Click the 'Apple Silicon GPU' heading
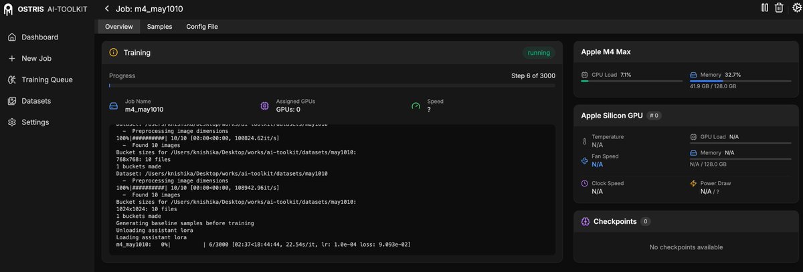 pyautogui.click(x=612, y=116)
